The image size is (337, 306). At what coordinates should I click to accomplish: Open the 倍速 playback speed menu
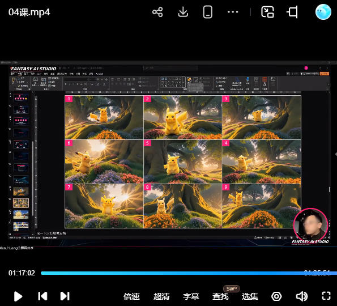(x=131, y=296)
